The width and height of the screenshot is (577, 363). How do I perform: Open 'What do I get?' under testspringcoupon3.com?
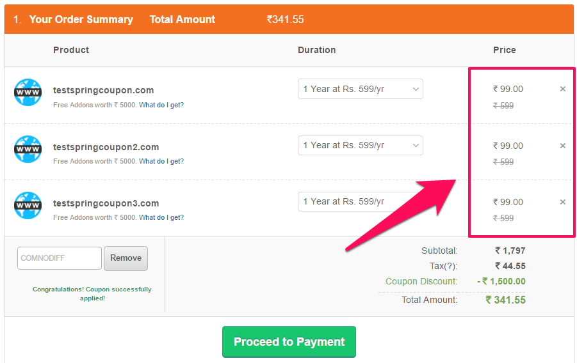point(161,217)
